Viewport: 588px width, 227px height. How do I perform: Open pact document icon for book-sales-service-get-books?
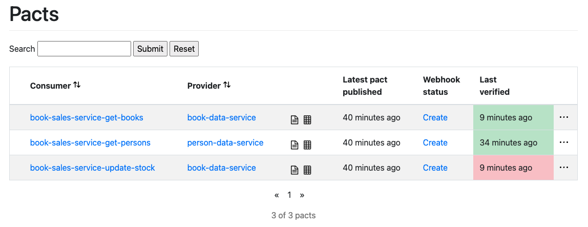point(295,120)
